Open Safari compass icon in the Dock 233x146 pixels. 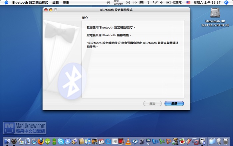[34, 141]
